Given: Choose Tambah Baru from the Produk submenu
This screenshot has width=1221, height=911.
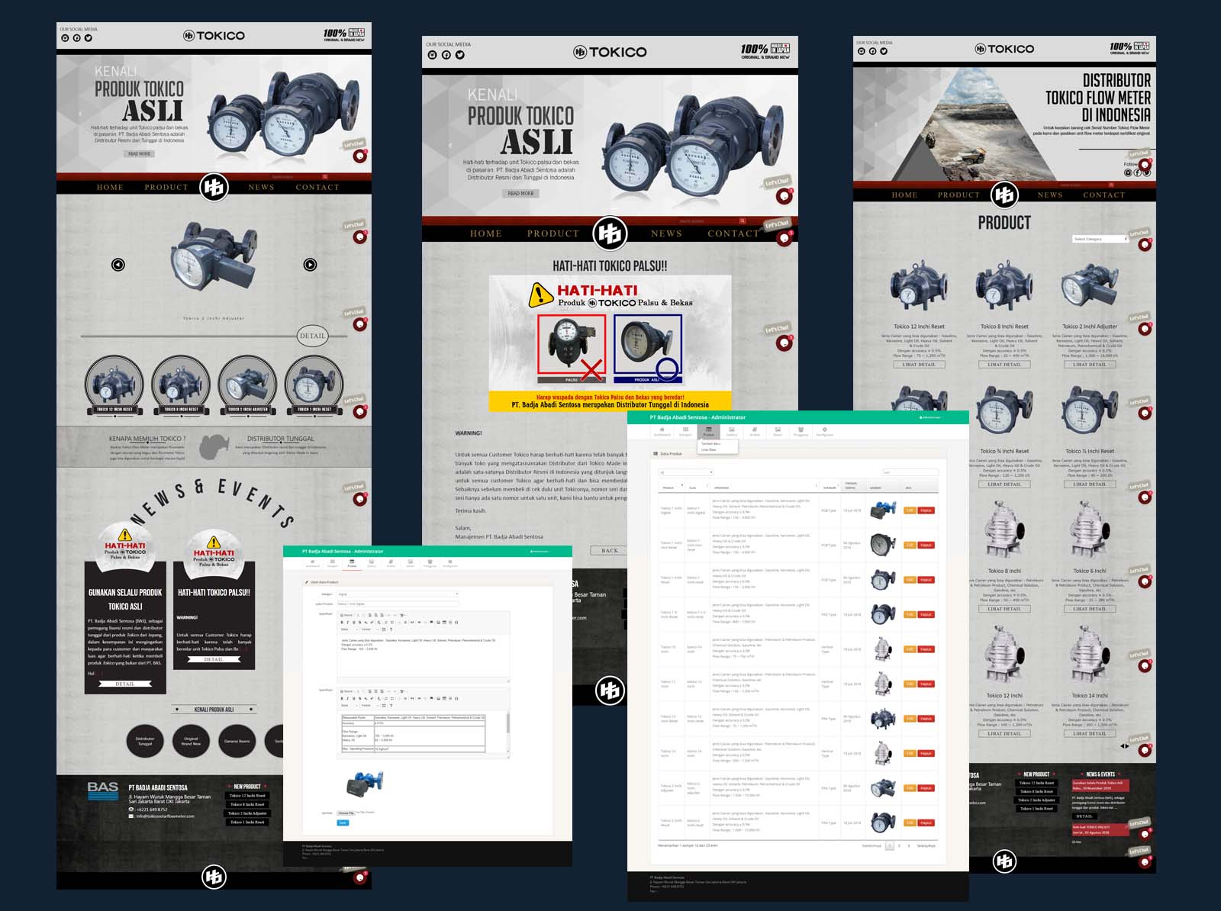Looking at the screenshot, I should (x=710, y=443).
